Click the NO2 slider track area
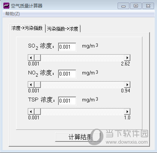 tap(82, 85)
